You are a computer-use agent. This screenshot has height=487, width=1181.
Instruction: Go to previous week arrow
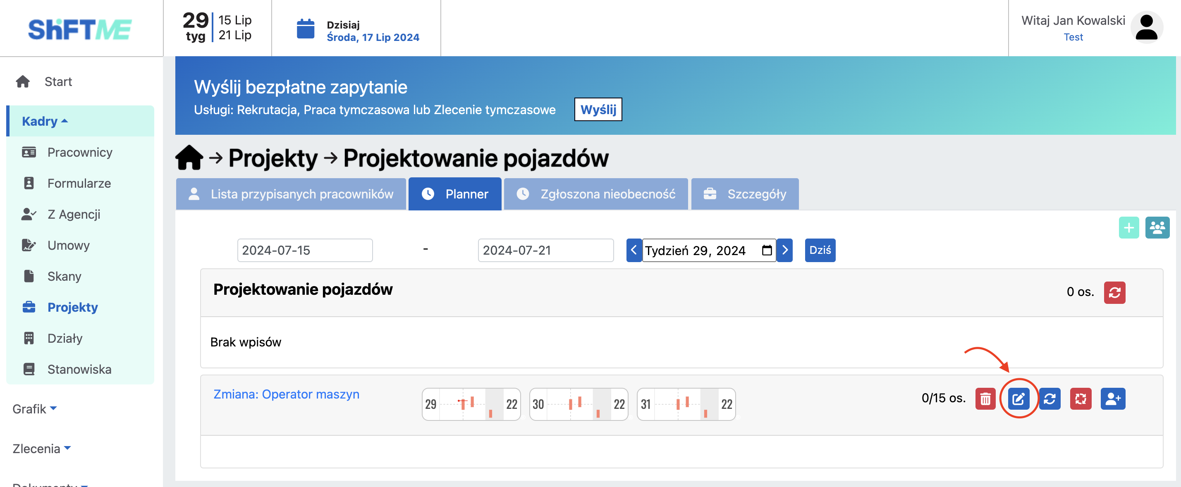(634, 250)
